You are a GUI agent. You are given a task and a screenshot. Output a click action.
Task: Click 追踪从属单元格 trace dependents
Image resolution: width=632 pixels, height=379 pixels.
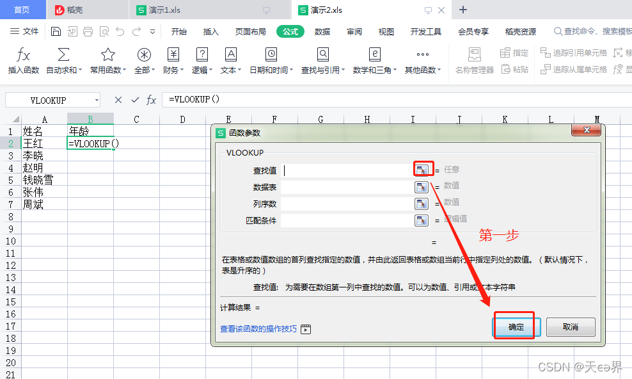tap(574, 69)
